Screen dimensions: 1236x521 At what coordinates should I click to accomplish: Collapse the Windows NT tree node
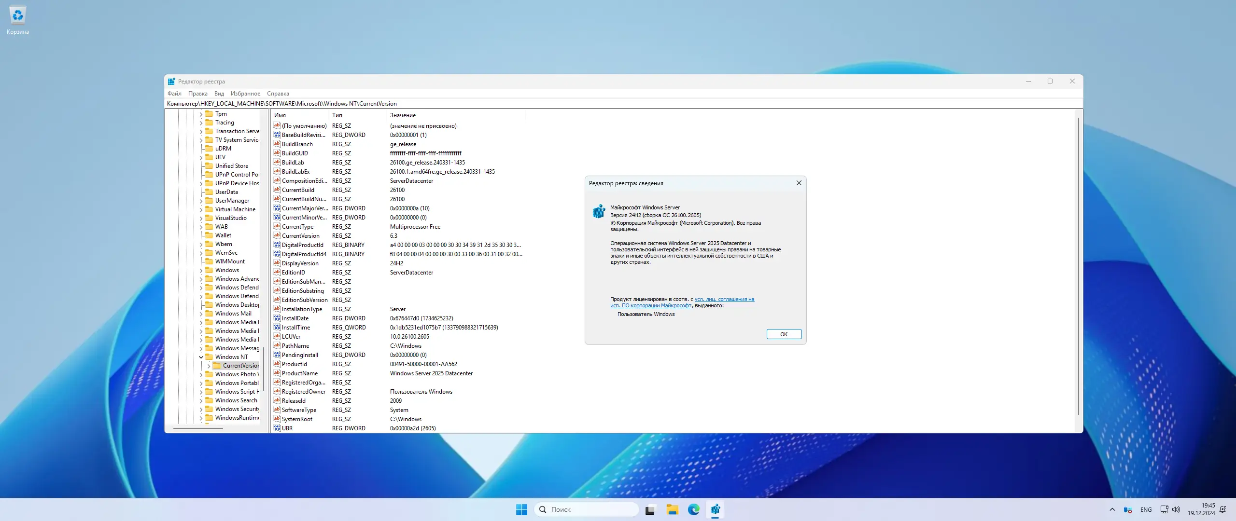[201, 357]
